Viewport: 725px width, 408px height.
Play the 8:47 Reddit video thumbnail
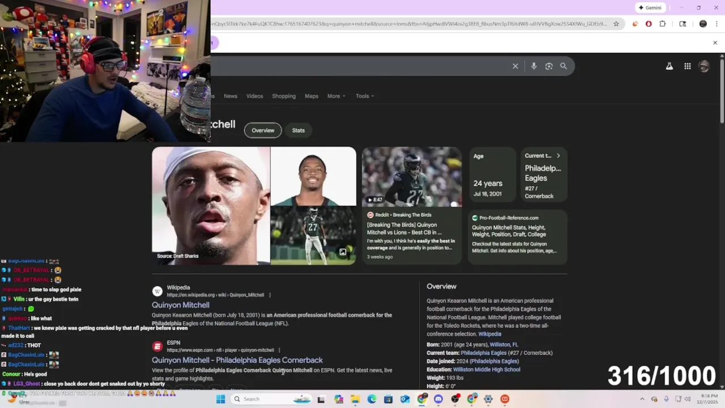412,177
